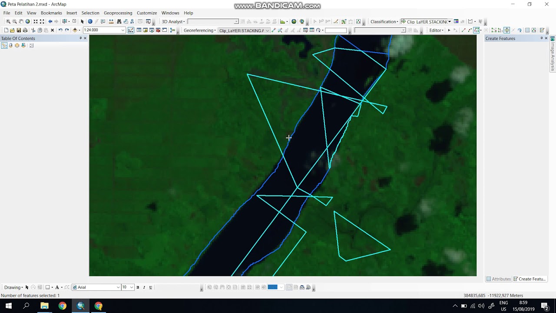Viewport: 556px width, 313px height.
Task: Open the Bookmarks menu
Action: pos(51,13)
